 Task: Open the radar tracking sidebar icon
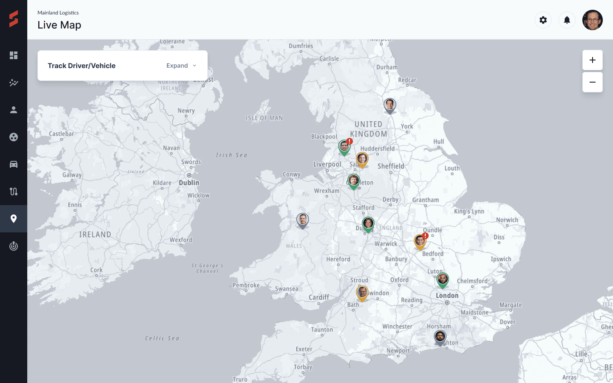14,246
